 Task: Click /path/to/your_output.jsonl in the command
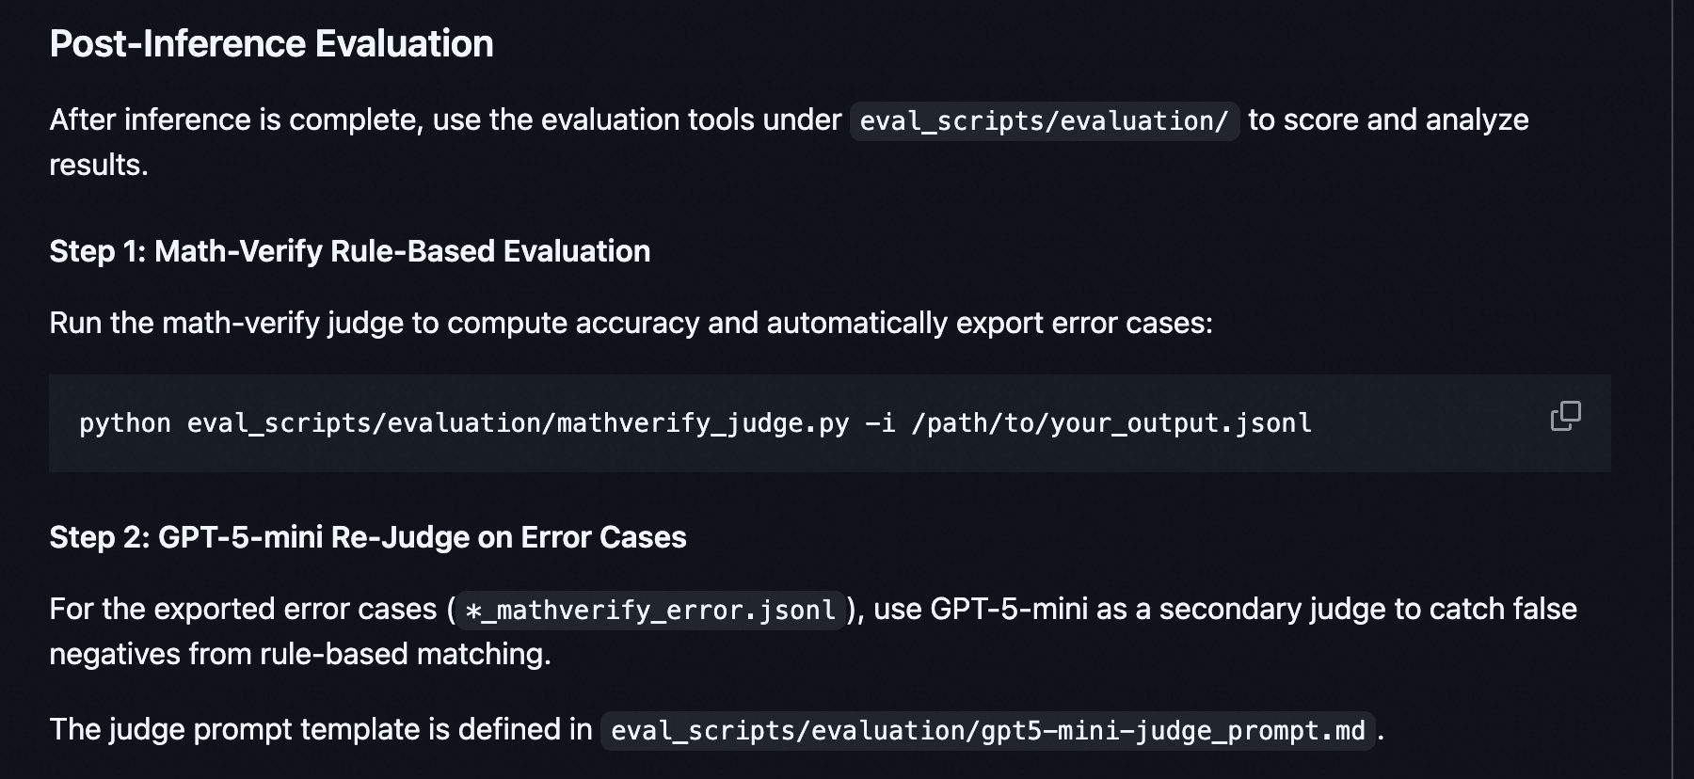click(1111, 423)
